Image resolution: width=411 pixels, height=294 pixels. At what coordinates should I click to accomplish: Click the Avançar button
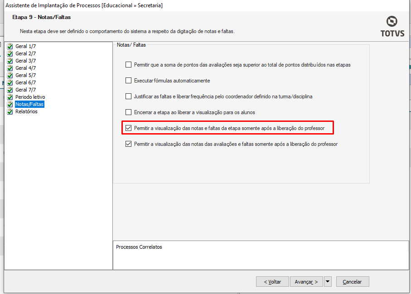(306, 282)
